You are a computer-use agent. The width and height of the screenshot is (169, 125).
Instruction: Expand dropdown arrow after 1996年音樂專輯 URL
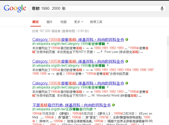click(108, 87)
